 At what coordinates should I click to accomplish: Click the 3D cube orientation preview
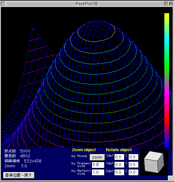[154, 162]
